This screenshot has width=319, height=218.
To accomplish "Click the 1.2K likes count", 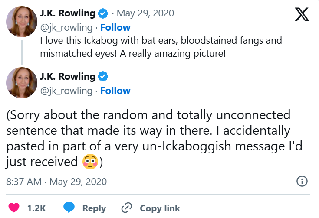I will point(36,208).
